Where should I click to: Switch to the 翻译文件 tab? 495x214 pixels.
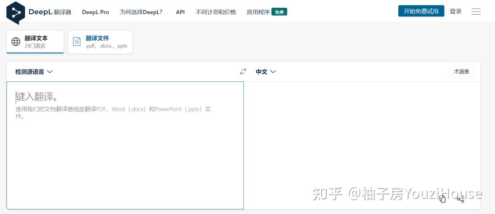100,42
